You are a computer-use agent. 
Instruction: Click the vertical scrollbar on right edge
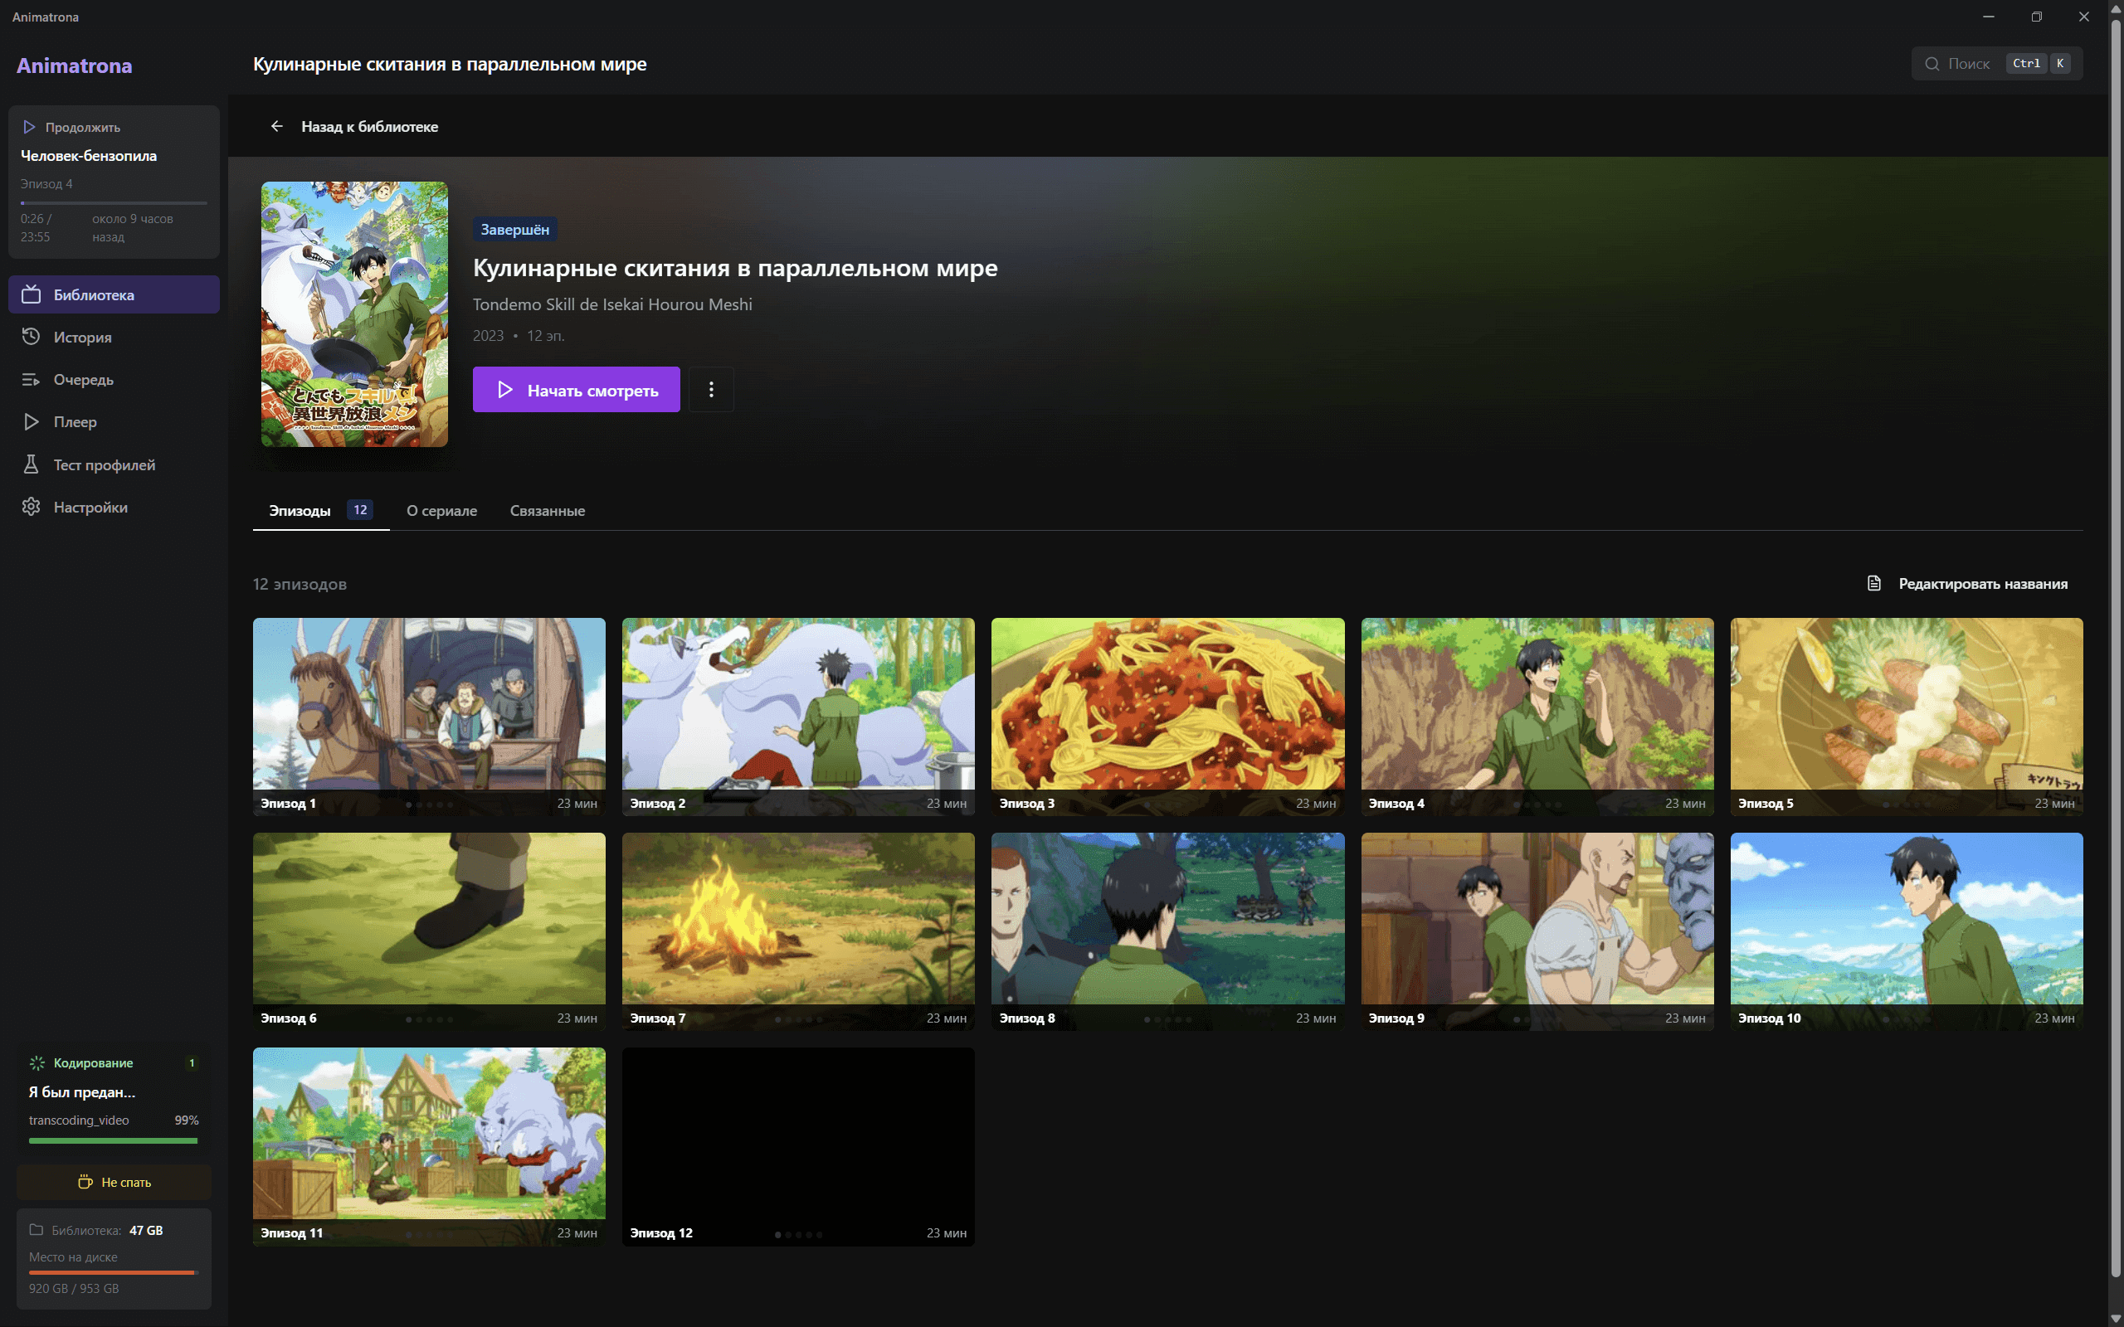coord(2115,649)
